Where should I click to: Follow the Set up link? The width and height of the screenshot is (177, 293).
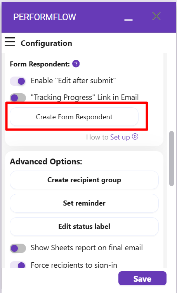120,137
